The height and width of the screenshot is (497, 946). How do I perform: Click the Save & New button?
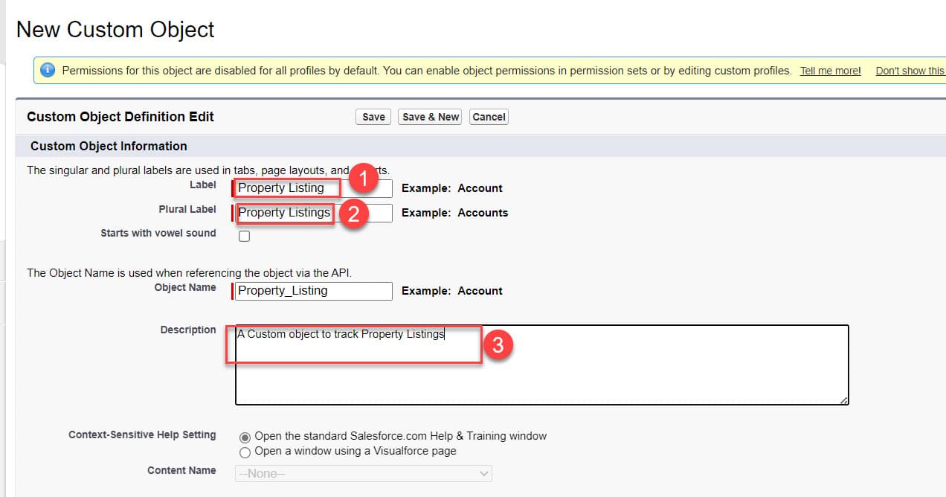point(429,116)
